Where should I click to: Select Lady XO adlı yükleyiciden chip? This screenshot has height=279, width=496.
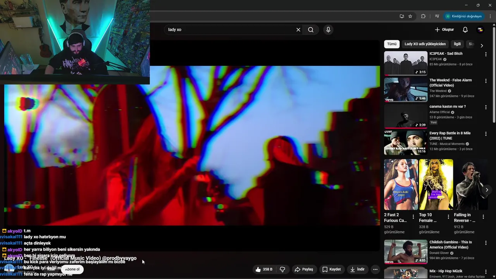point(425,44)
